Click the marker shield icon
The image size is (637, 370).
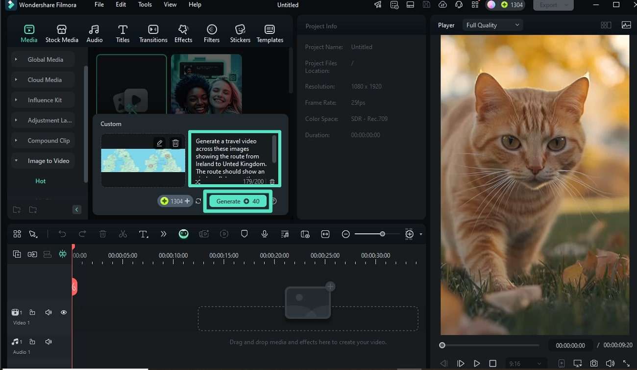(245, 234)
